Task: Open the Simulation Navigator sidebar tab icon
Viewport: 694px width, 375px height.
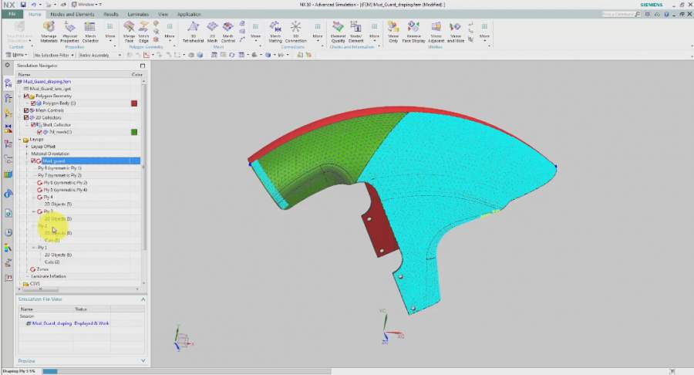Action: coord(8,83)
